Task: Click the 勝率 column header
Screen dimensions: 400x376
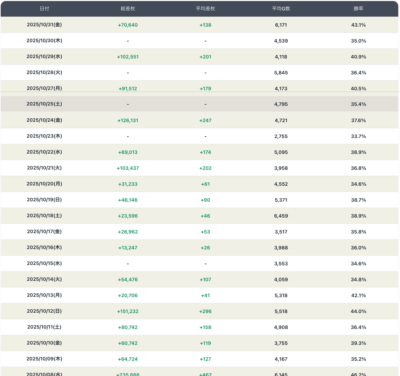Action: coord(358,9)
